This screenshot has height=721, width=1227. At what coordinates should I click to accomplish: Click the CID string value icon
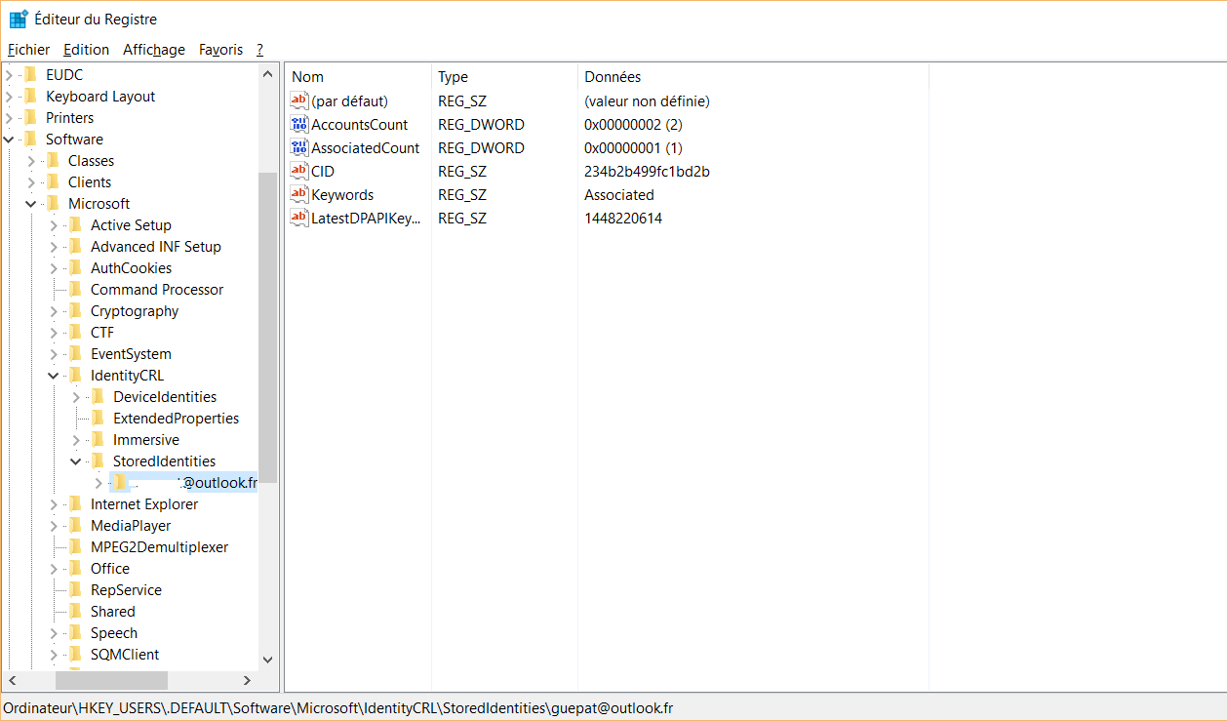tap(299, 171)
